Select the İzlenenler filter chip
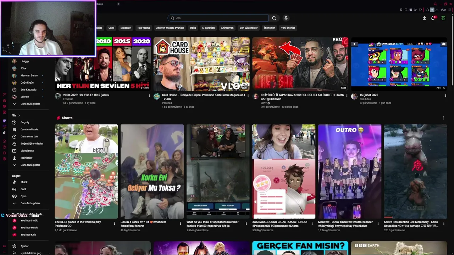This screenshot has width=454, height=255. pyautogui.click(x=269, y=28)
